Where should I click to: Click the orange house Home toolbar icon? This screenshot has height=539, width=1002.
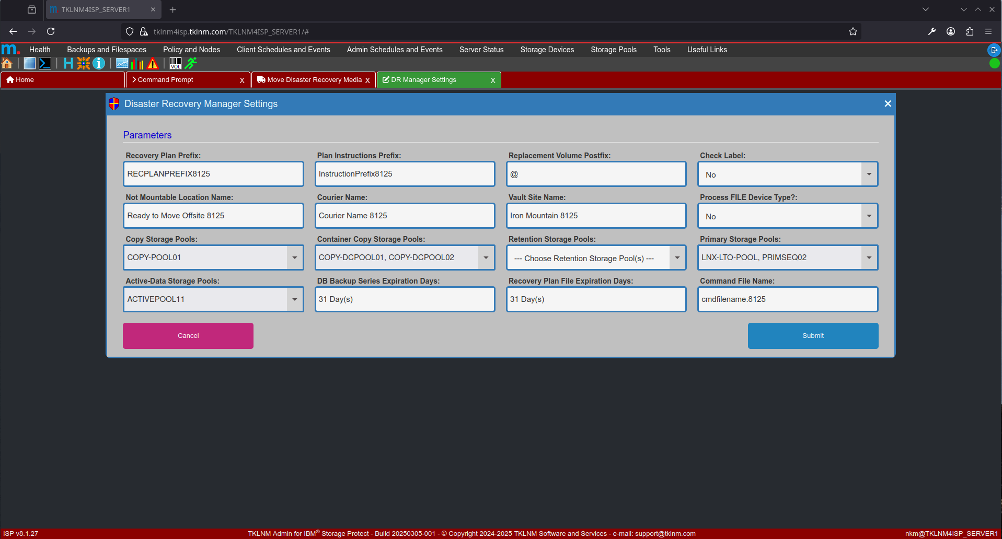coord(7,64)
